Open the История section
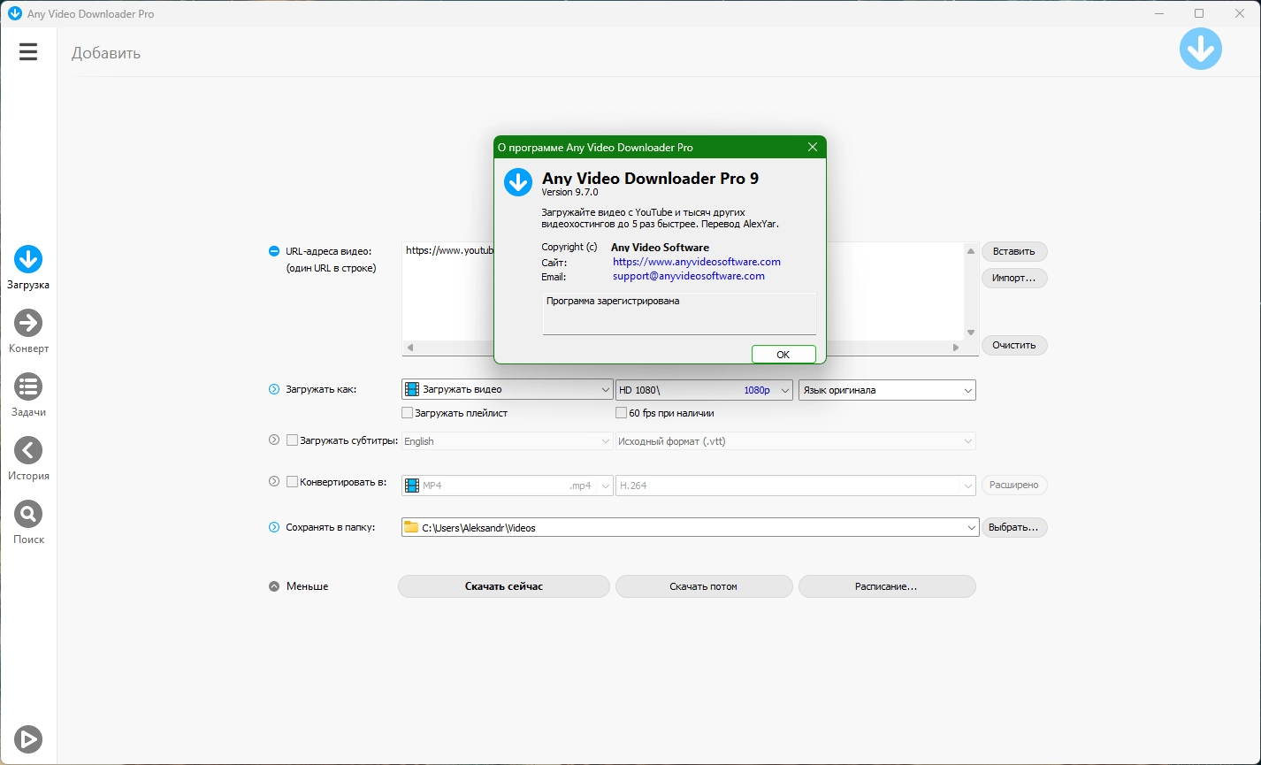 click(x=28, y=460)
